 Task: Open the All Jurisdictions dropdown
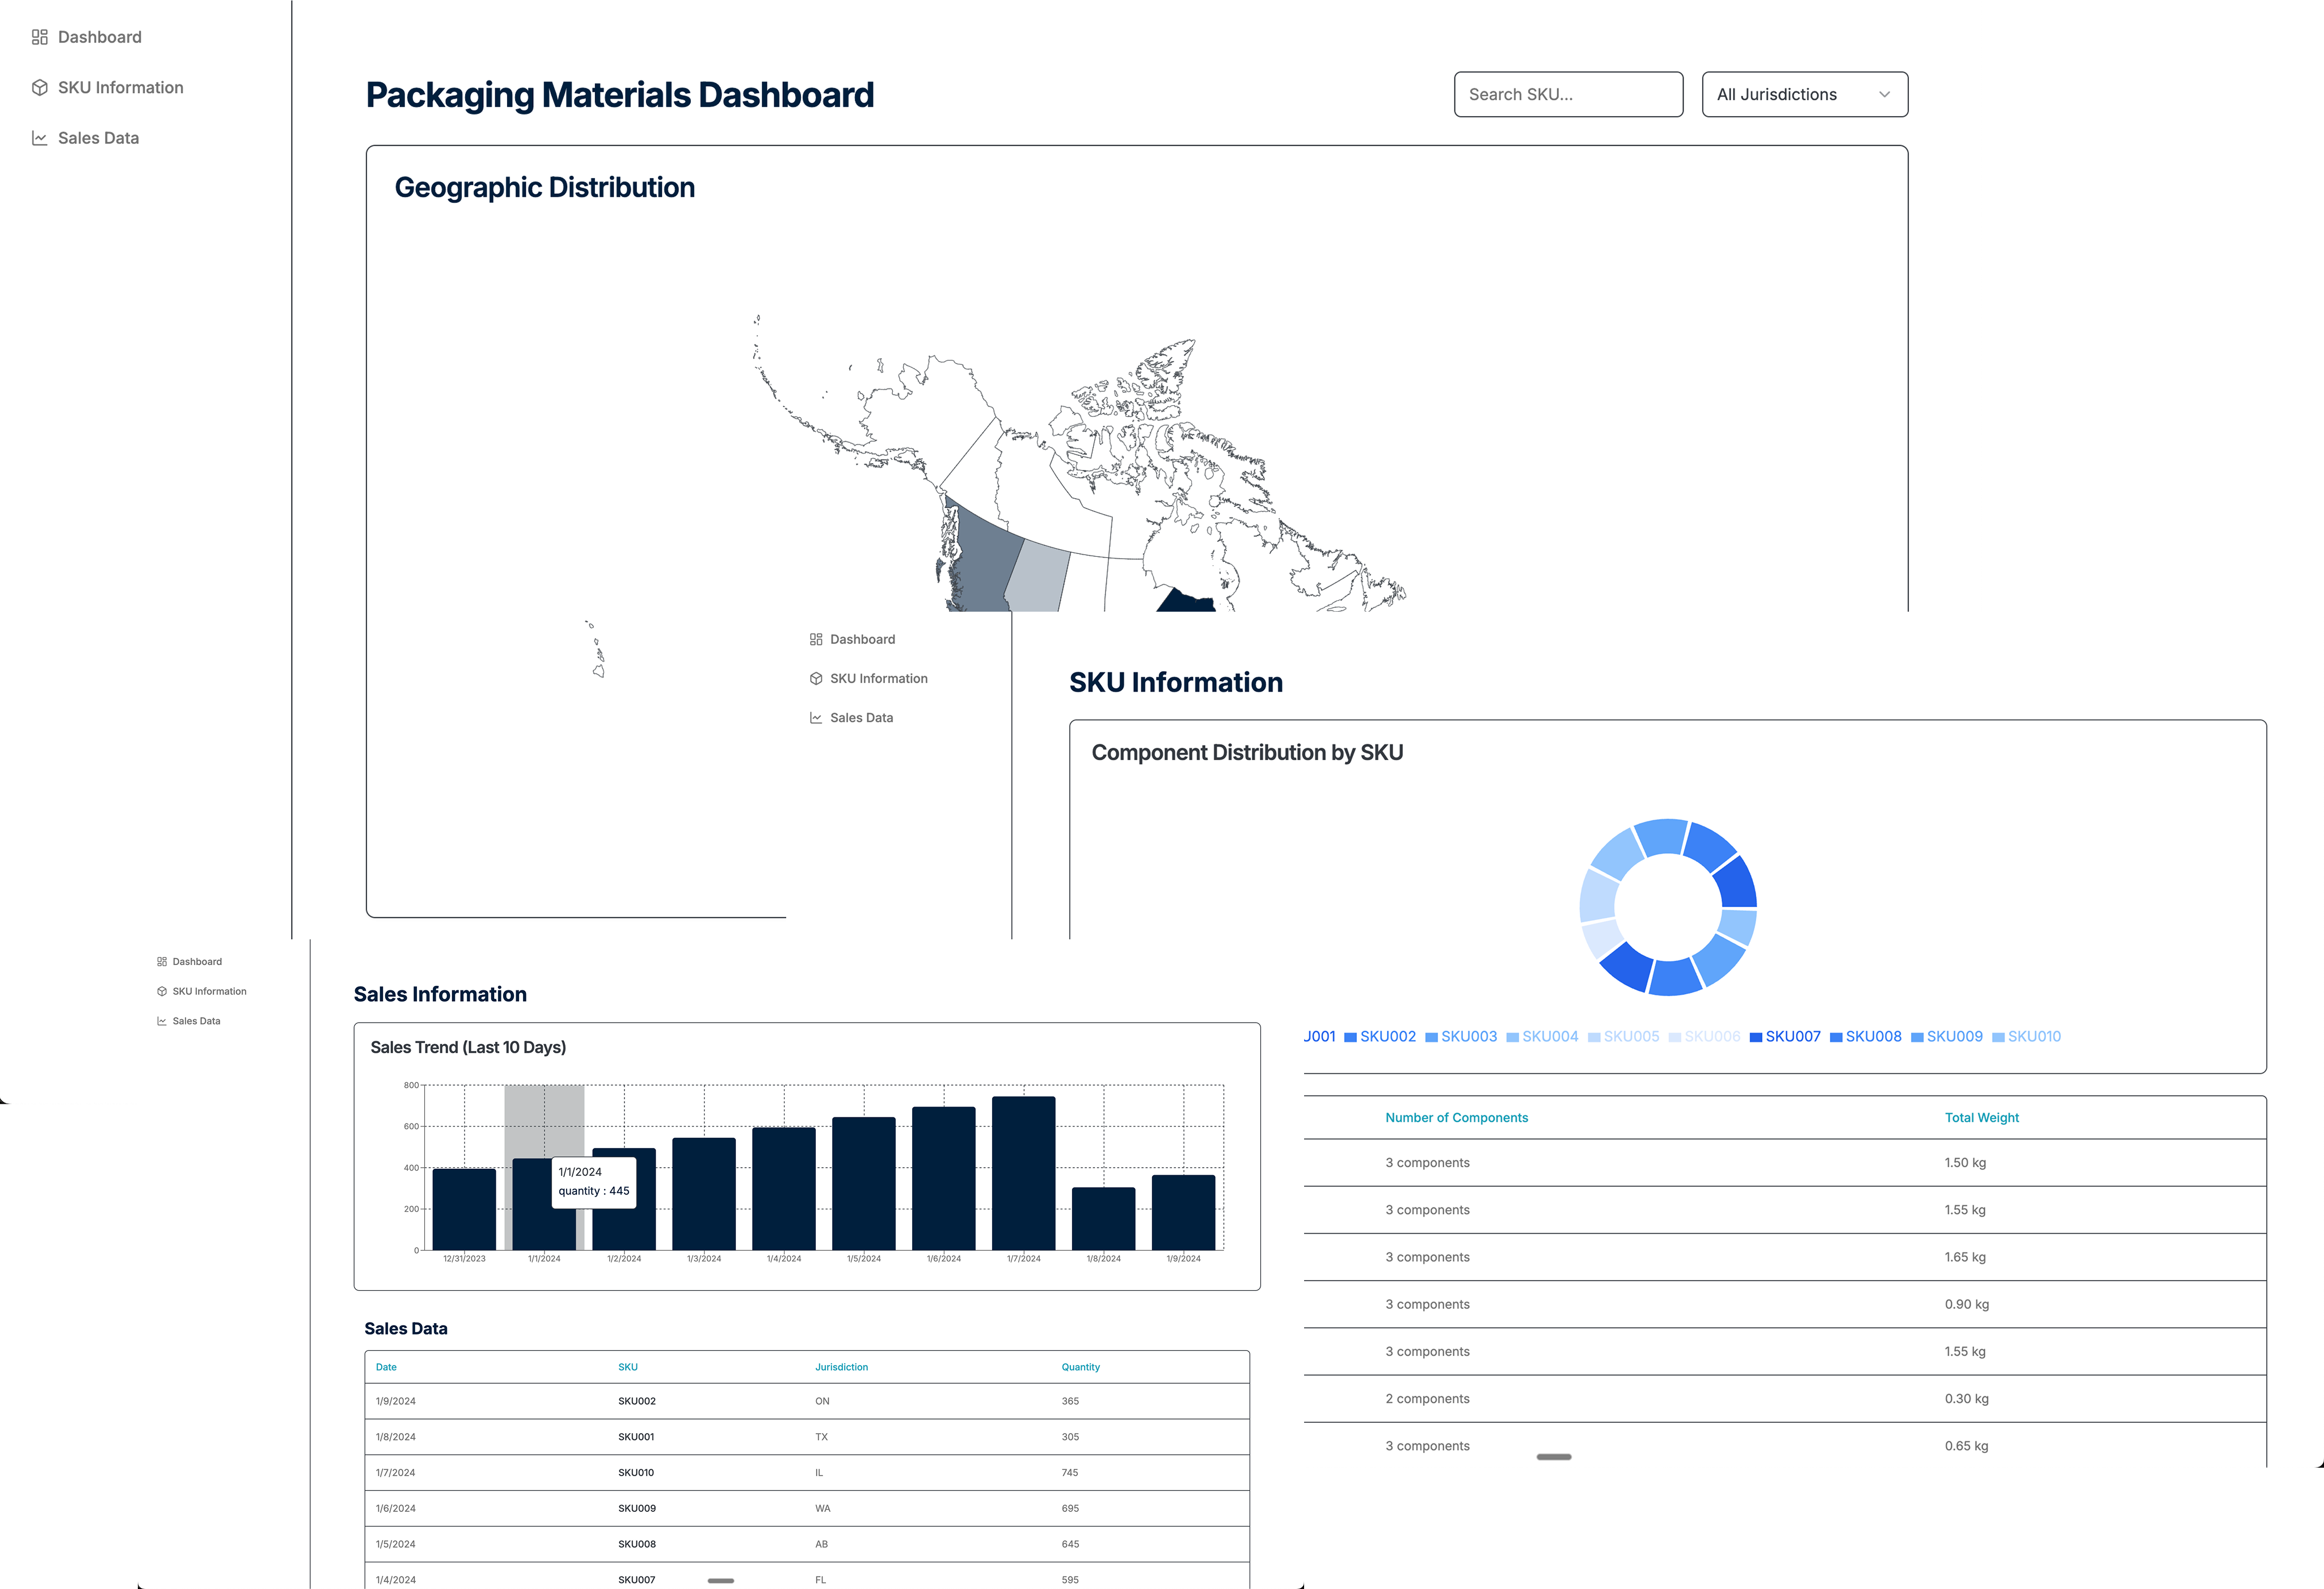pyautogui.click(x=1804, y=94)
